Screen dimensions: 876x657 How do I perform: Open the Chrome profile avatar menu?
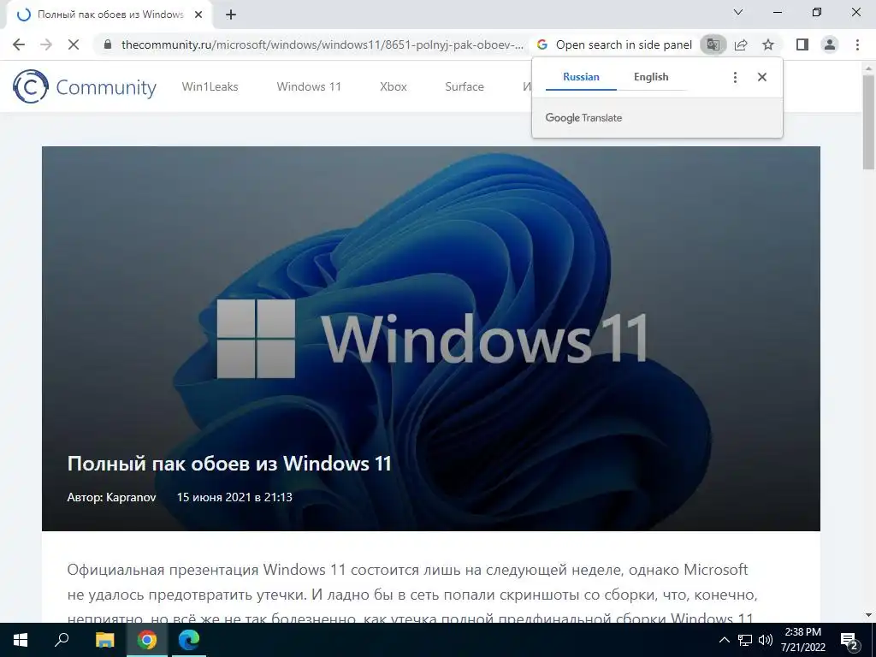pyautogui.click(x=830, y=44)
